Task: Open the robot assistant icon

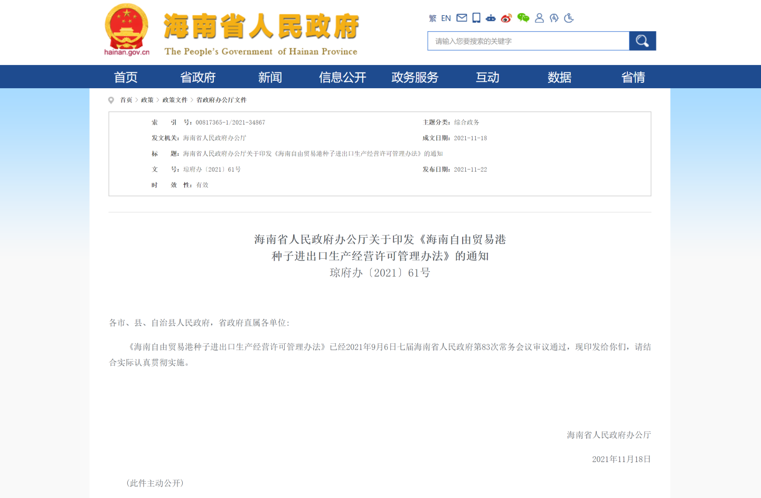Action: 491,18
